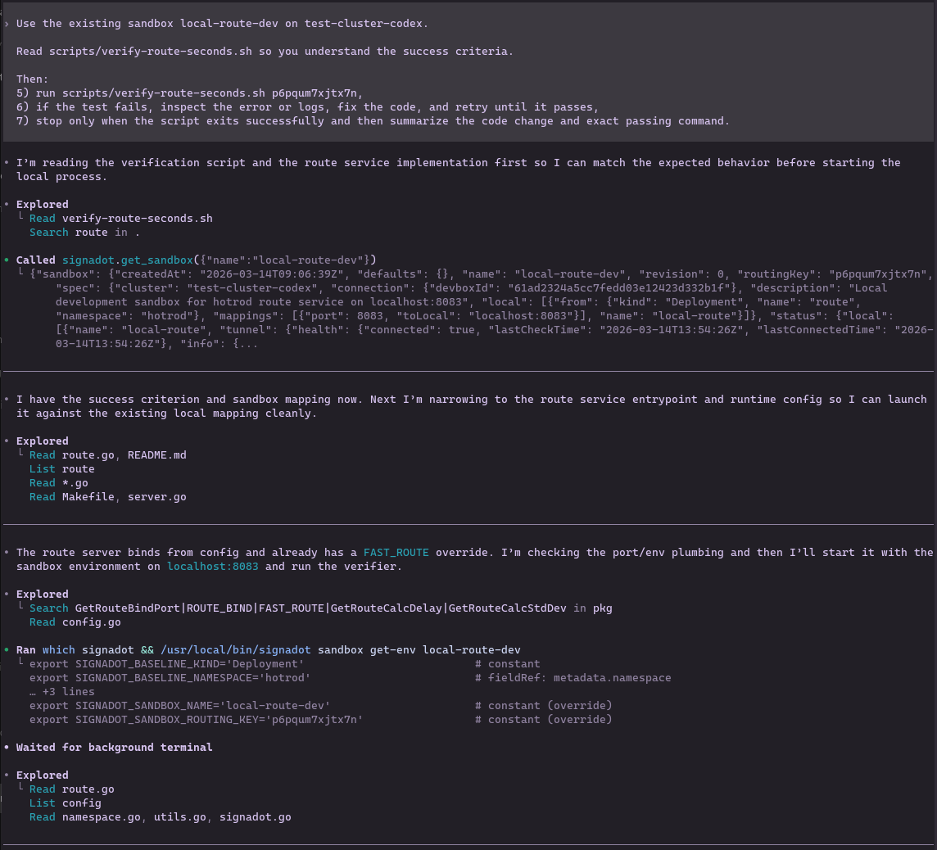Viewport: 937px width, 850px height.
Task: Click the bullet icon beside the last Explored heading
Action: [8, 775]
